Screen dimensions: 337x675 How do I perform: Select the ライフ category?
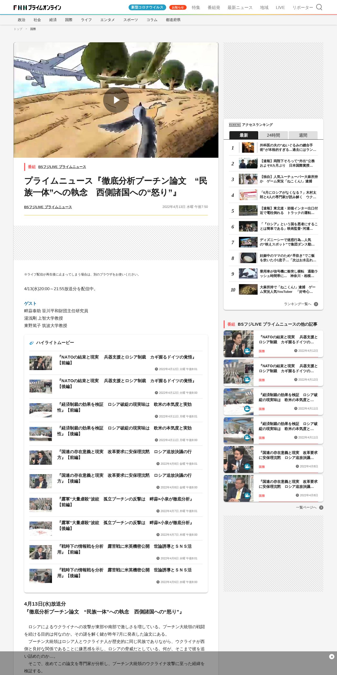(86, 20)
